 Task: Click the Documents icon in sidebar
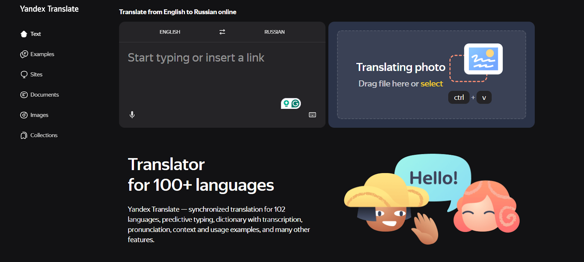[24, 95]
